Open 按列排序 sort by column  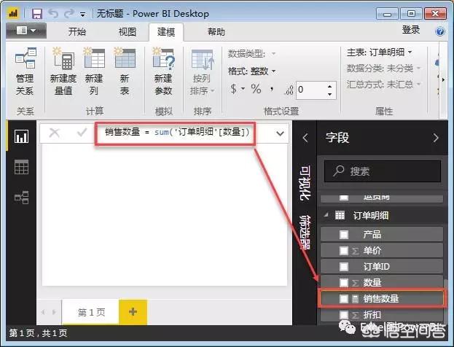pyautogui.click(x=203, y=72)
